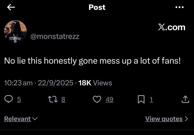This screenshot has width=194, height=135.
Task: Click the post text about fans
Action: (92, 61)
